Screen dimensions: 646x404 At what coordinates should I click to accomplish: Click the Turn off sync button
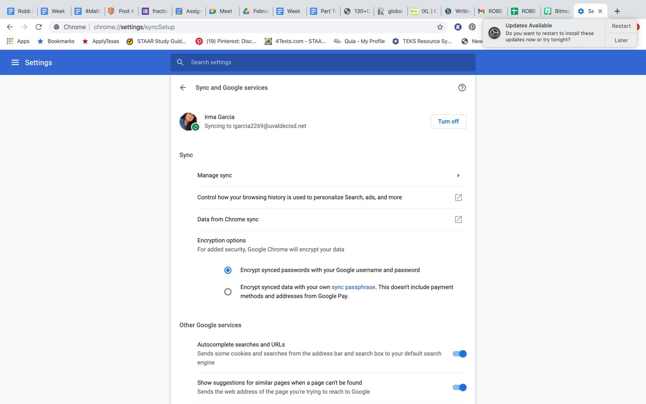pyautogui.click(x=448, y=122)
